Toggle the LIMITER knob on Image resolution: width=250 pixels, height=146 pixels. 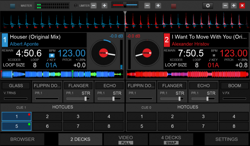(x=76, y=6)
